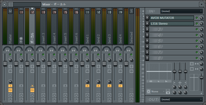Mute the Master track using its green LED
This screenshot has height=105, width=206.
pos(10,55)
